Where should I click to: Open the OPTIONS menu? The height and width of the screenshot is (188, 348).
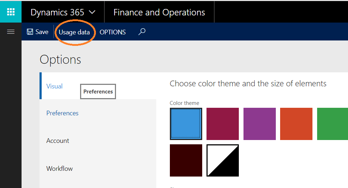pos(113,32)
